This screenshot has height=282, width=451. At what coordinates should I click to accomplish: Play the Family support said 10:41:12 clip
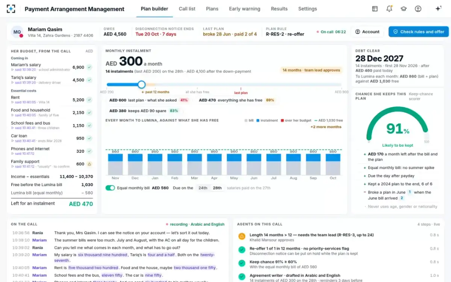pos(23,167)
